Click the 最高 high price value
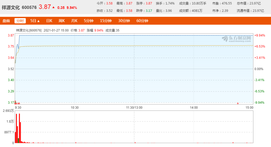Viewport: 271px width, 147px height. pos(129,4)
